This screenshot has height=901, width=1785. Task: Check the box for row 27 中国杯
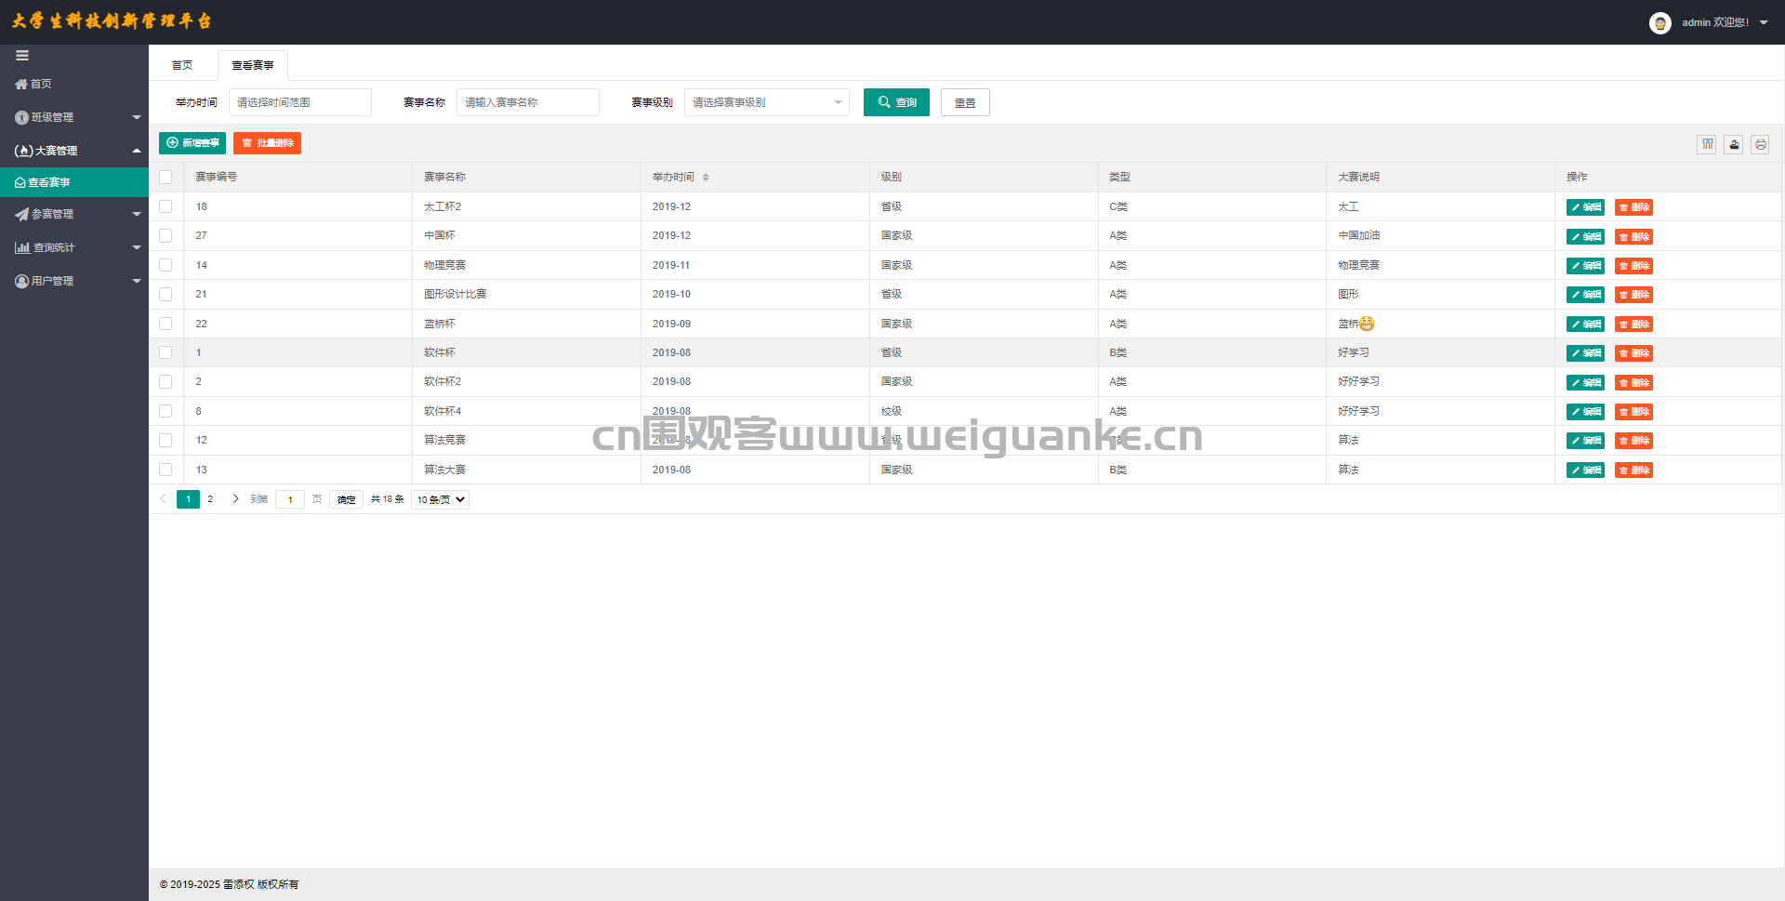(165, 235)
